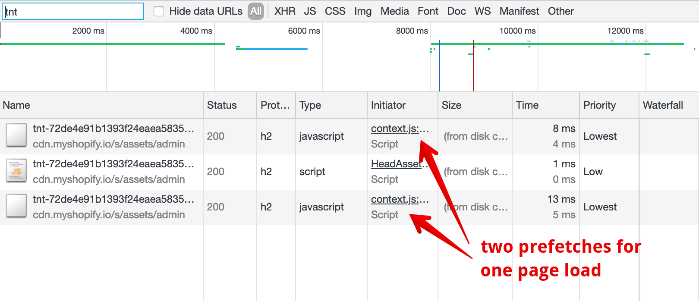Click inside the network filter text field
The height and width of the screenshot is (301, 699).
(73, 11)
